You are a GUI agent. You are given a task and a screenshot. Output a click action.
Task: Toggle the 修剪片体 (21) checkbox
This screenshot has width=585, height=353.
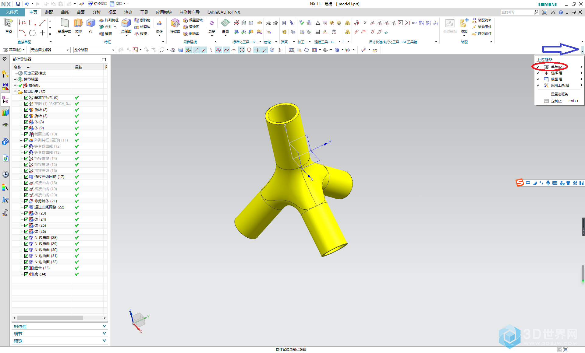click(x=26, y=201)
